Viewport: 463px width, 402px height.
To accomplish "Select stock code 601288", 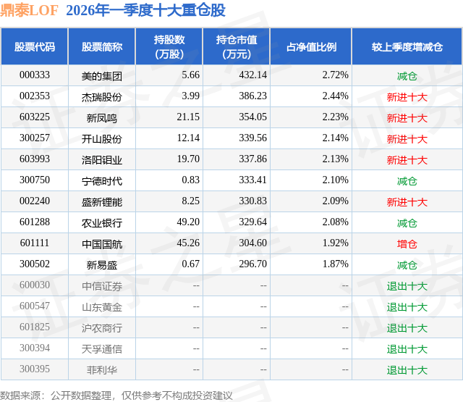I will click(x=35, y=222).
